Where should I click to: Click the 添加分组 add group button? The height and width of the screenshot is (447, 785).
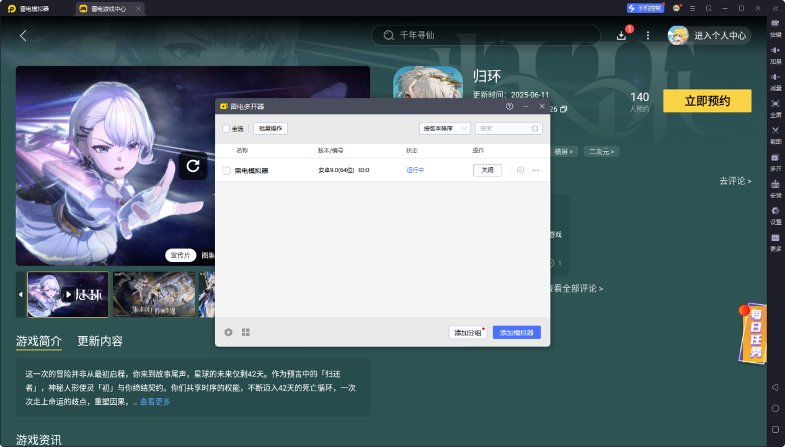[468, 332]
